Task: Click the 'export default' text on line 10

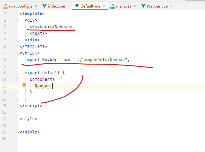Action: (x=42, y=73)
